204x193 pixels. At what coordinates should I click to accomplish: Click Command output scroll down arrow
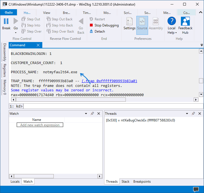click(201, 94)
